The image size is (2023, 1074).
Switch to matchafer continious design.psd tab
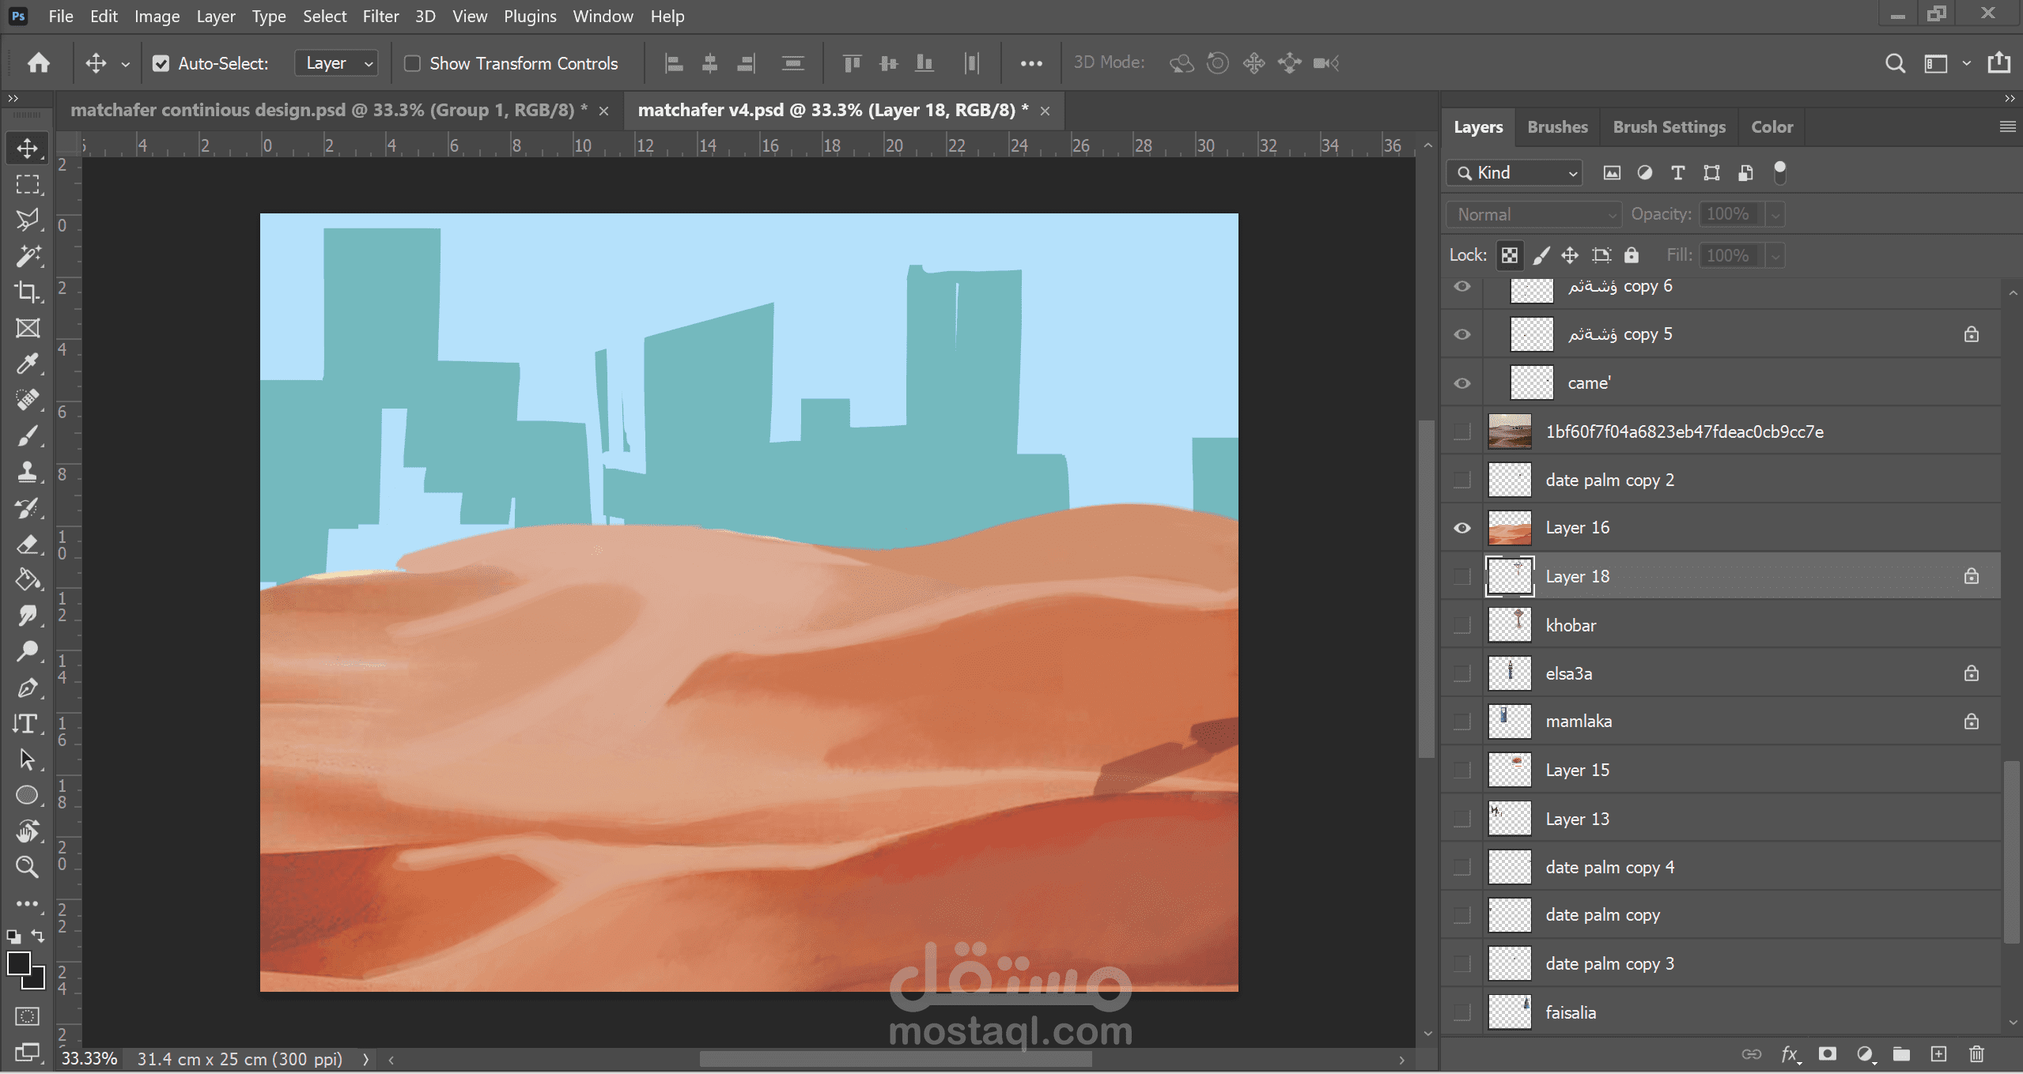328,110
